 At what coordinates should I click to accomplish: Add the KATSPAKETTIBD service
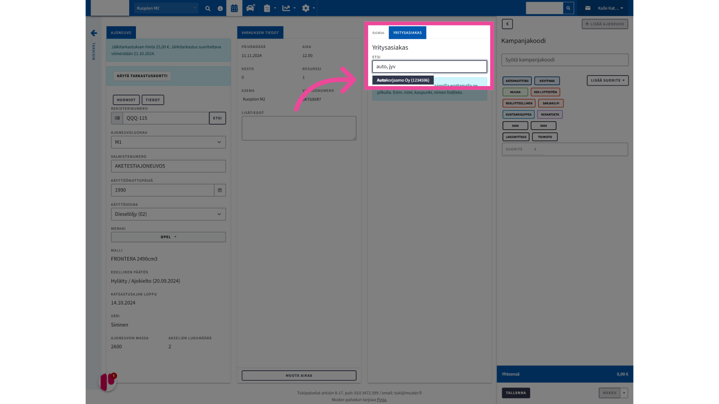(x=517, y=81)
